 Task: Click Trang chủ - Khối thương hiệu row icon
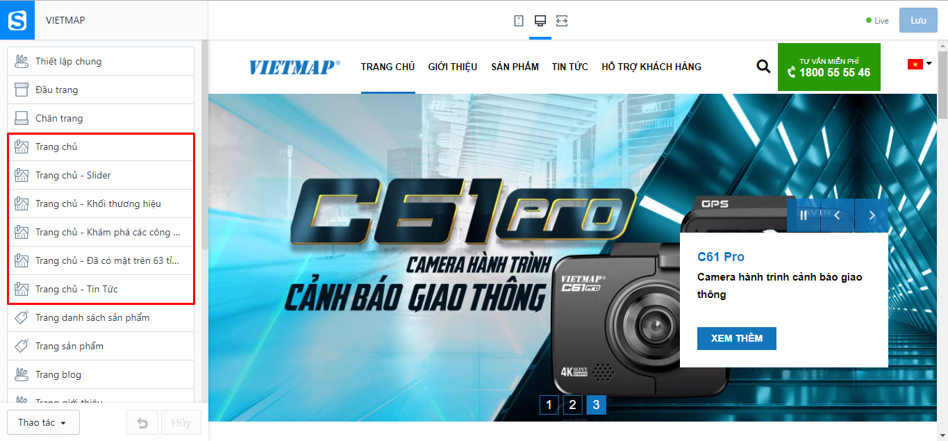[x=22, y=203]
